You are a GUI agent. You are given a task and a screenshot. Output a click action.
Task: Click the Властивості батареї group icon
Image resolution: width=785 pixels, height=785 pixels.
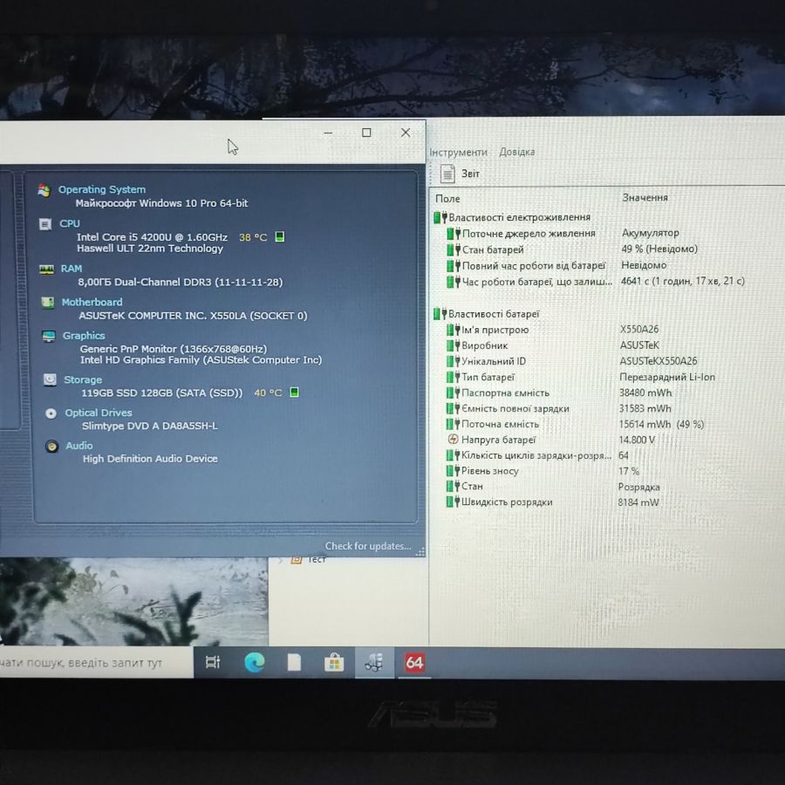[x=440, y=314]
